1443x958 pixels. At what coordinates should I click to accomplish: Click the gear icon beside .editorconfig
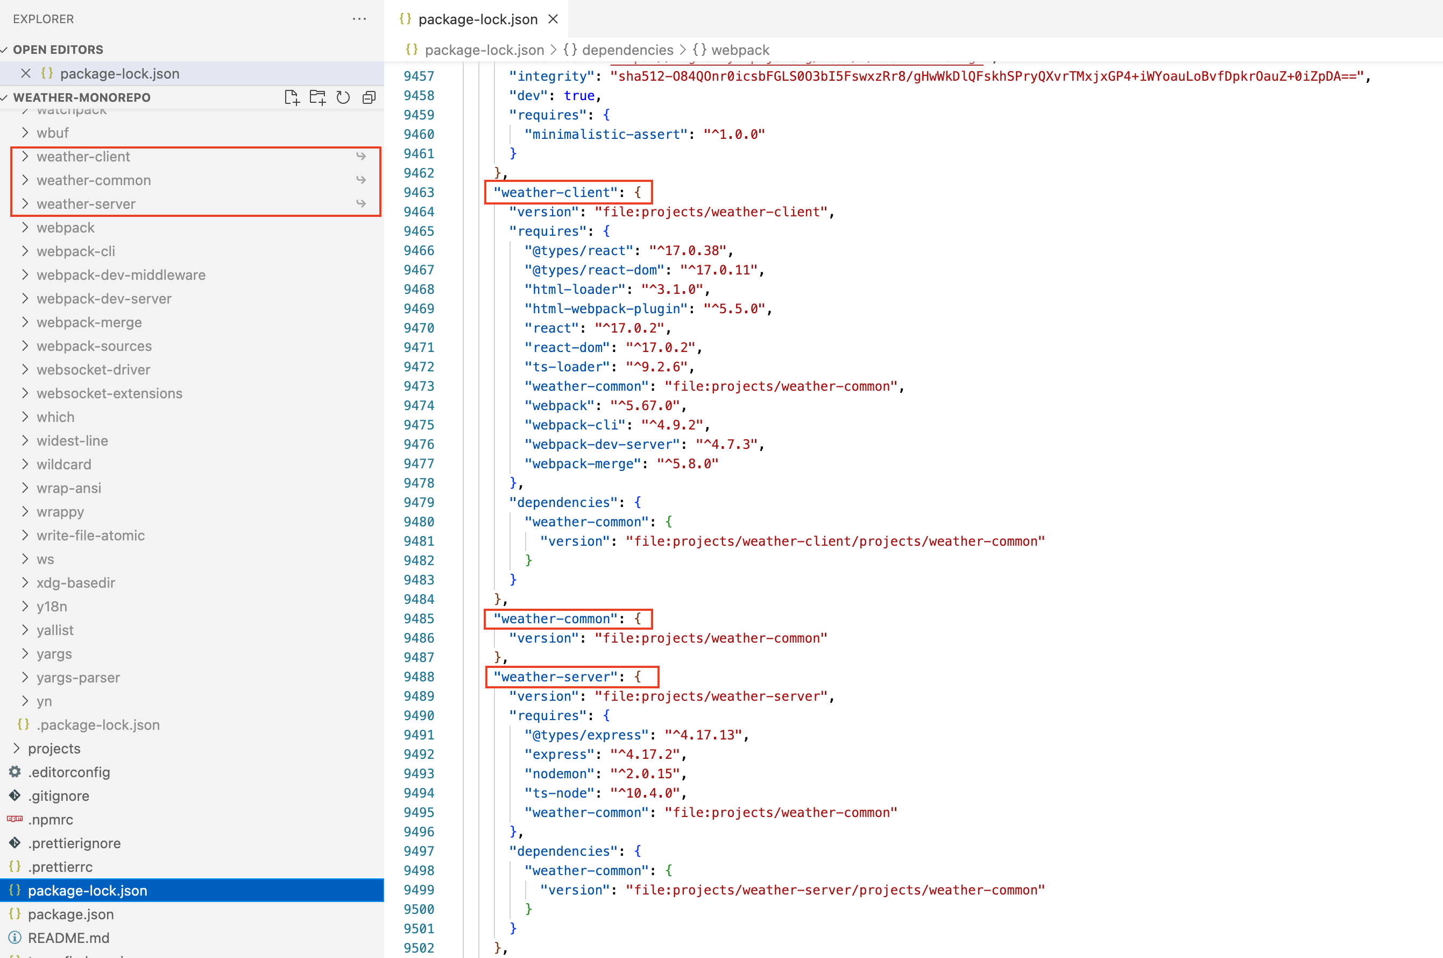click(x=15, y=772)
